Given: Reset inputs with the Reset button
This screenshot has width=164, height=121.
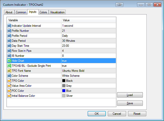Looking at the screenshot, I should pyautogui.click(x=137, y=114).
